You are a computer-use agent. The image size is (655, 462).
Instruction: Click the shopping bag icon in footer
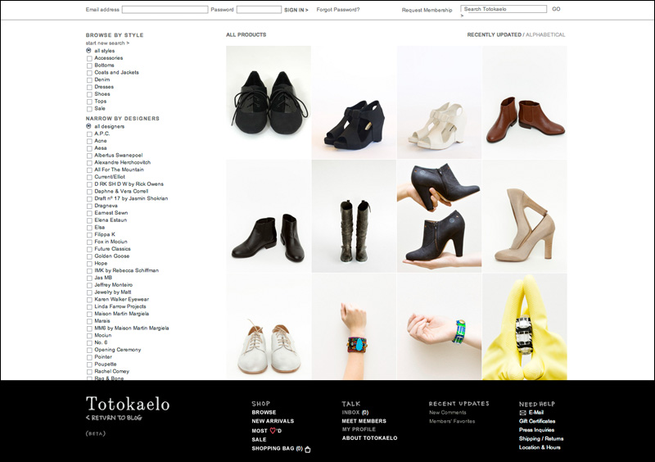click(308, 449)
